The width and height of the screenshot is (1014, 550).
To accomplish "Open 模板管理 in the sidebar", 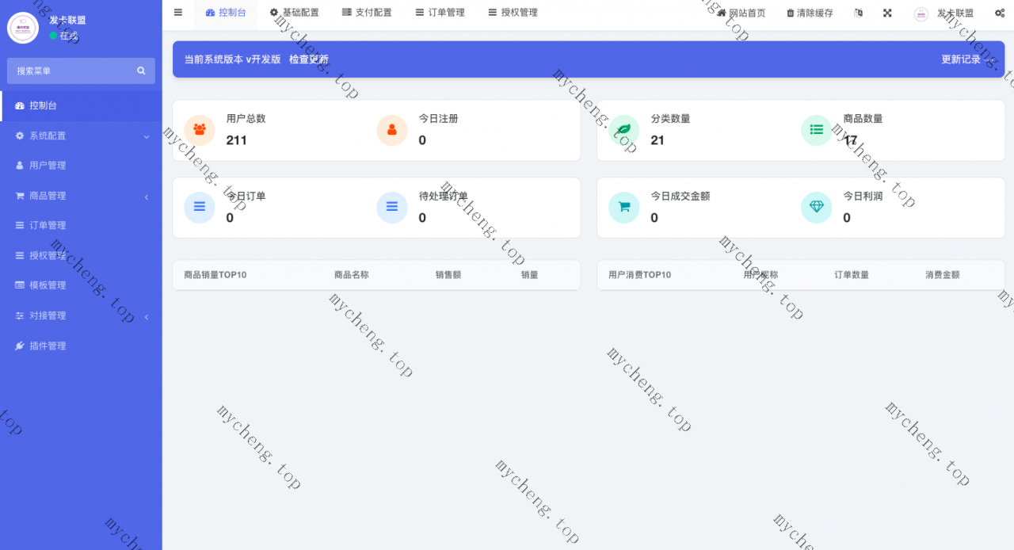I will [81, 285].
